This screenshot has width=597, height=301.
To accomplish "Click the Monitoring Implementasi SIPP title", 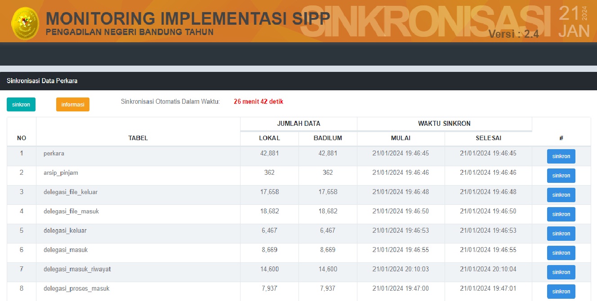I will 188,18.
